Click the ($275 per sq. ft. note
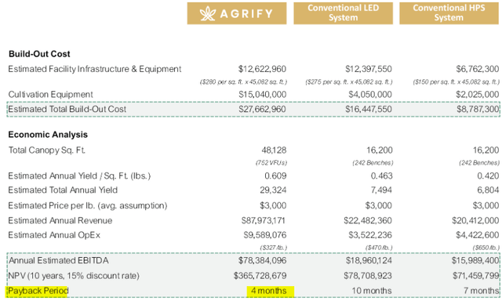502x304 pixels. pyautogui.click(x=349, y=82)
